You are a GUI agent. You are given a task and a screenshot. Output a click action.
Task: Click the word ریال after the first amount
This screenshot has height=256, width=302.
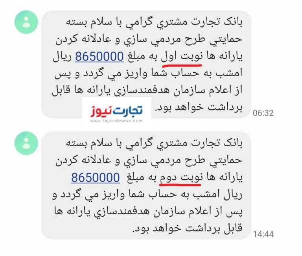[62, 57]
